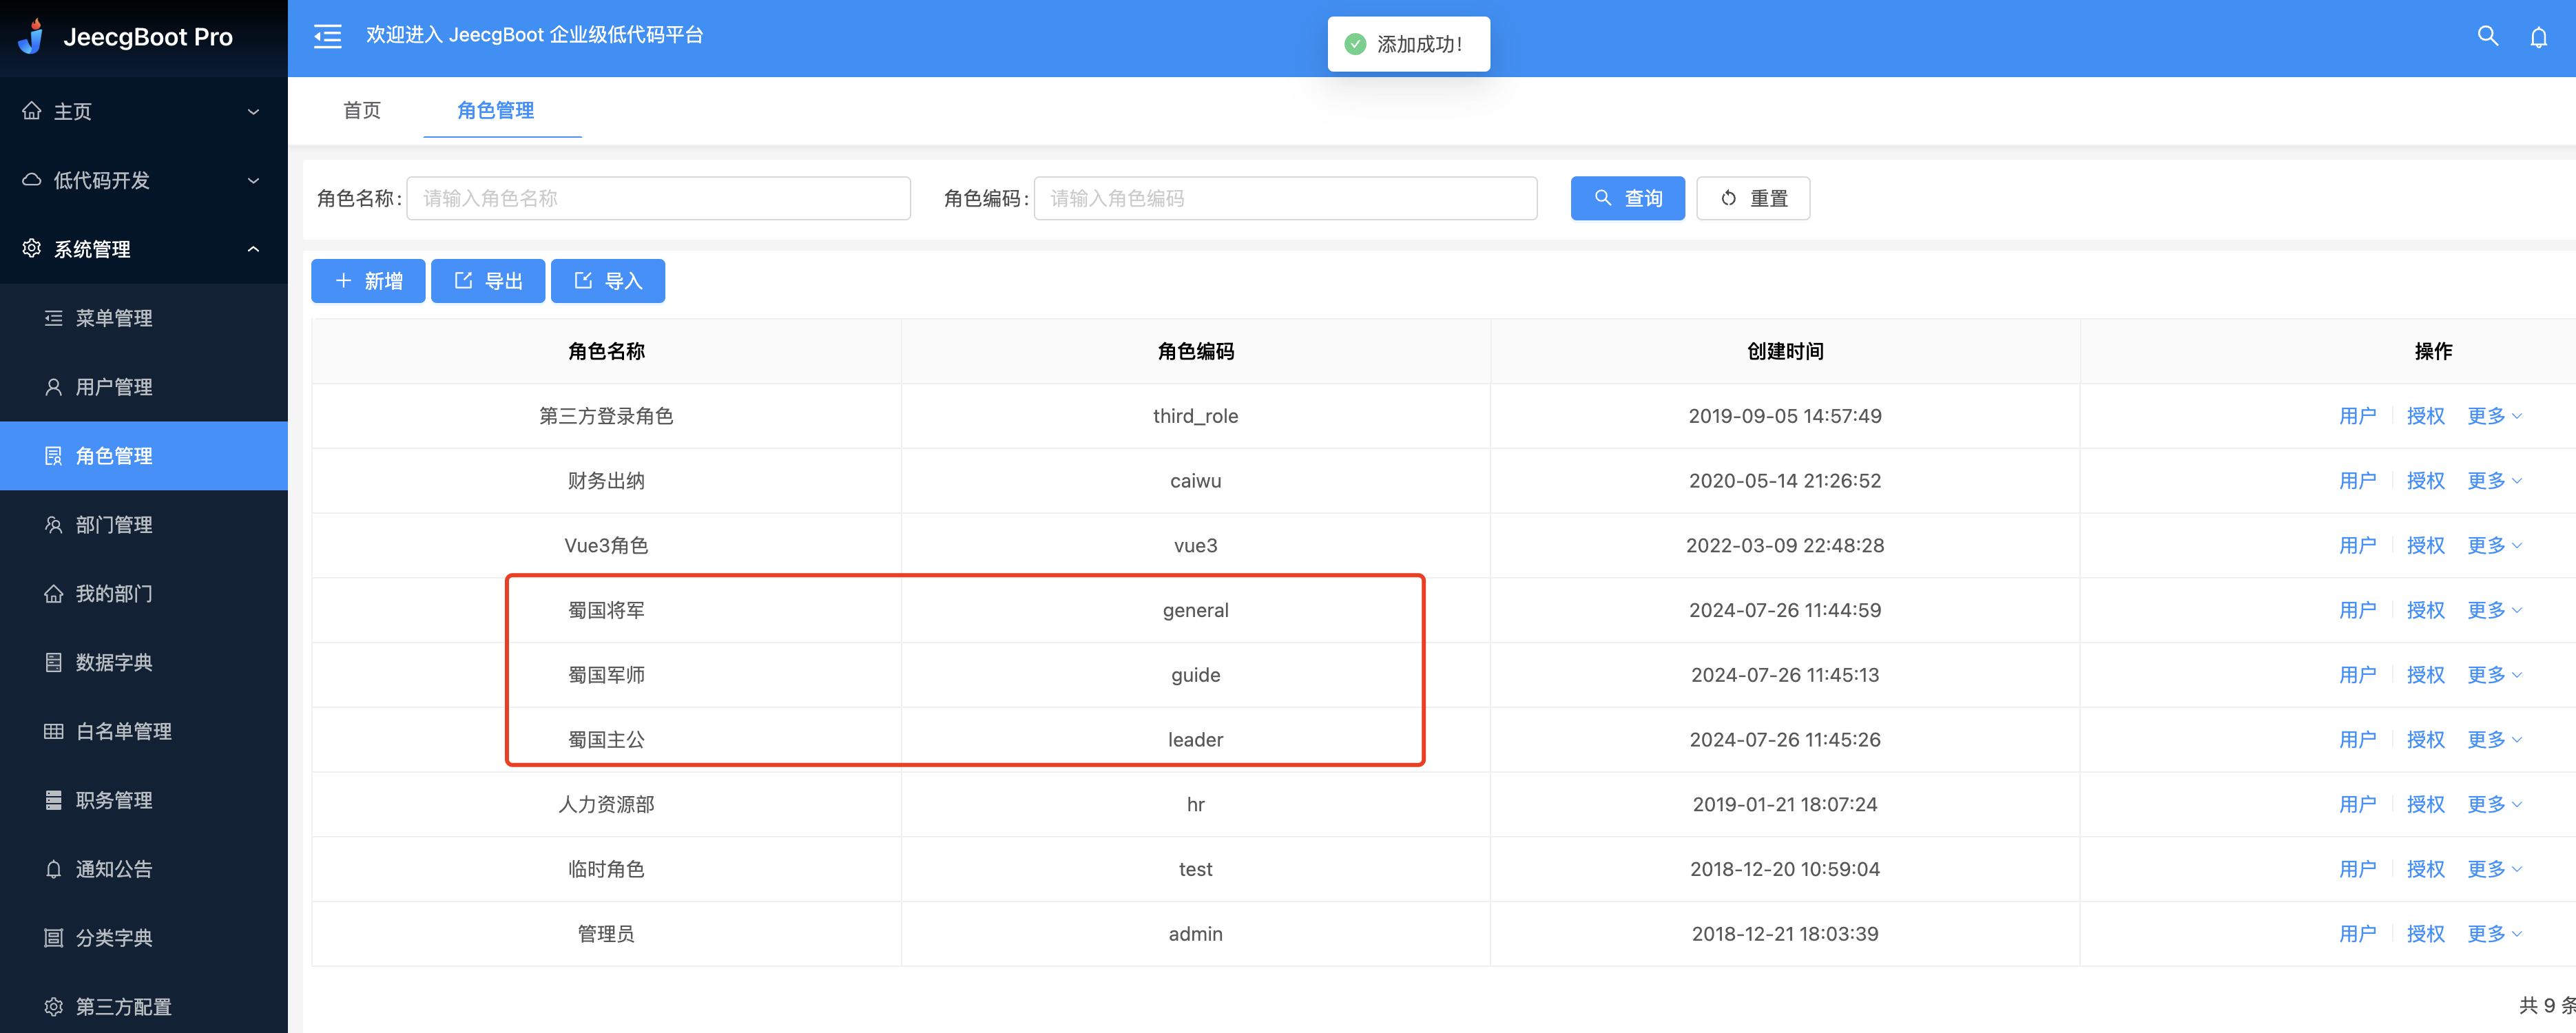Select the 角色管理 tab
The width and height of the screenshot is (2576, 1033).
[496, 110]
